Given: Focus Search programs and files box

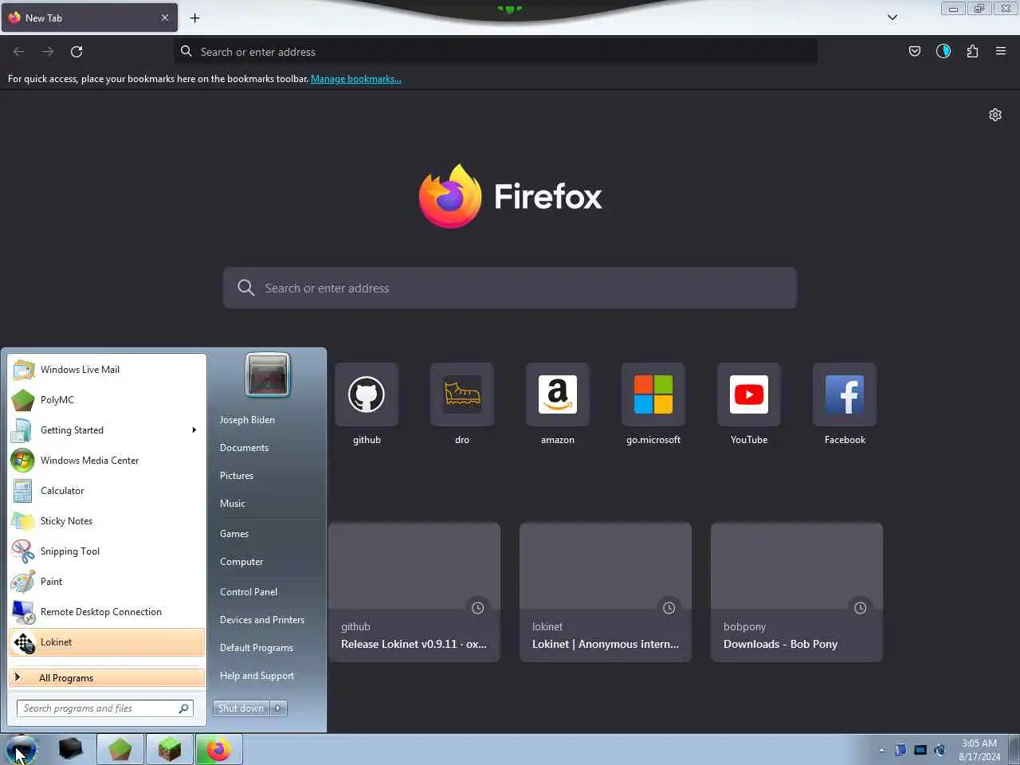Looking at the screenshot, I should [x=104, y=708].
